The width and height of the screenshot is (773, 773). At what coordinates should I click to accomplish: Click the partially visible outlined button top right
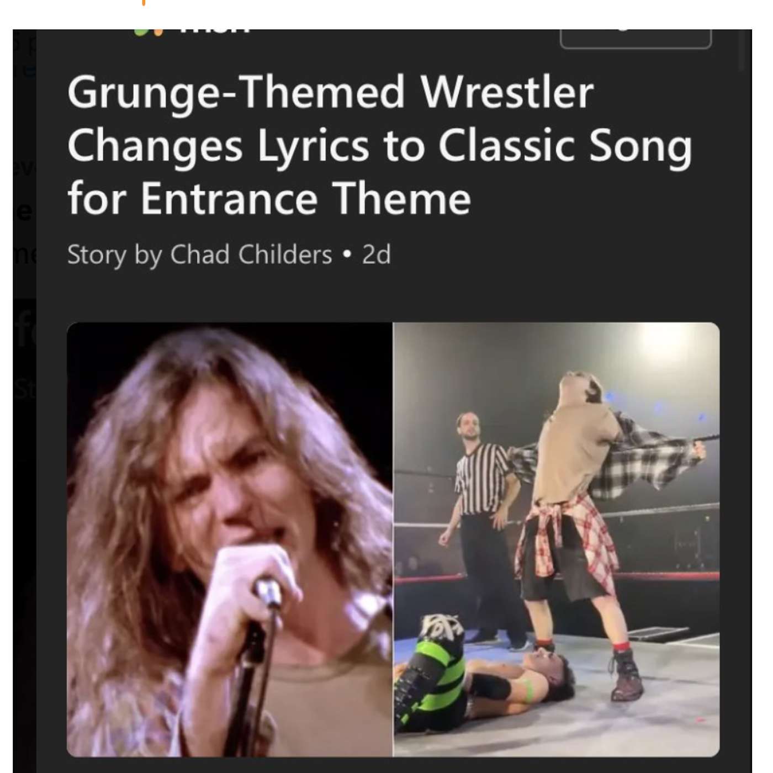coord(636,39)
